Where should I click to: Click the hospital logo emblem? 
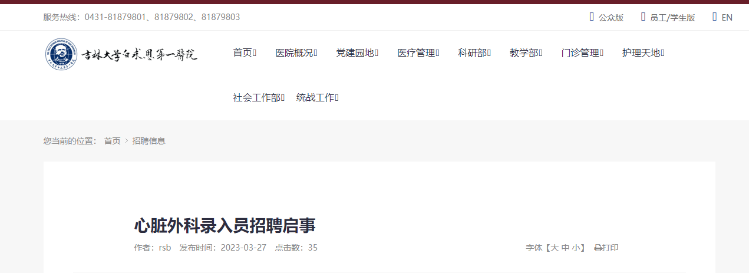[x=61, y=54]
